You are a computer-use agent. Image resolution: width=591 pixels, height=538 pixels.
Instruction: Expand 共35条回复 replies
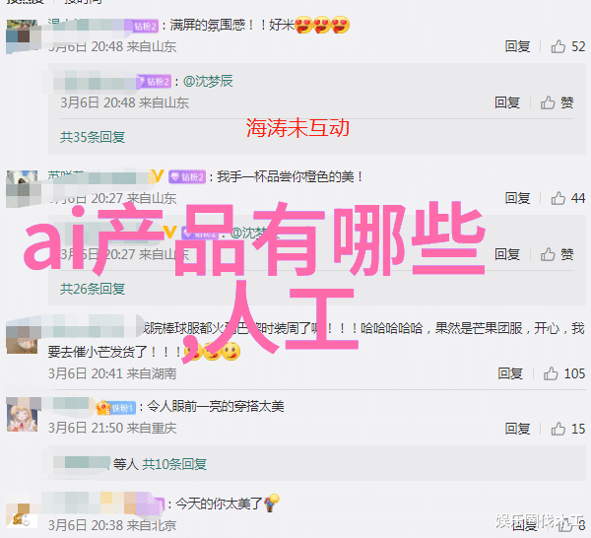(x=93, y=137)
